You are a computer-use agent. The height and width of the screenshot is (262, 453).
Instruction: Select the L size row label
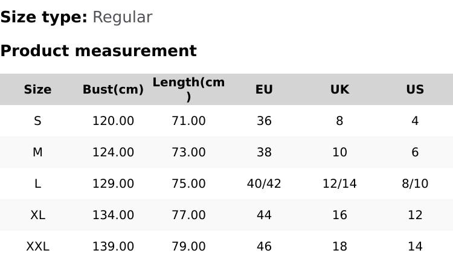(37, 184)
